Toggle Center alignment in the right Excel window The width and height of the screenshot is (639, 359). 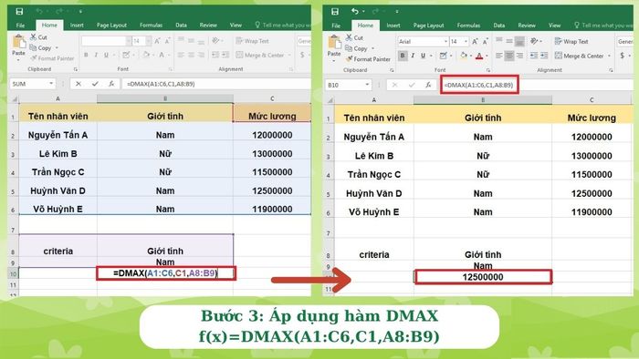coord(509,56)
